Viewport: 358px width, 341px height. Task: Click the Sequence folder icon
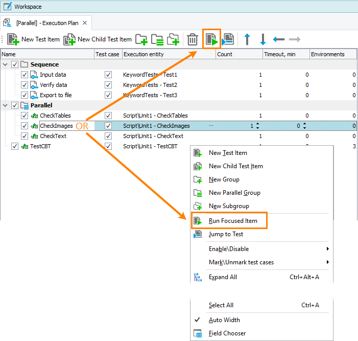point(24,64)
